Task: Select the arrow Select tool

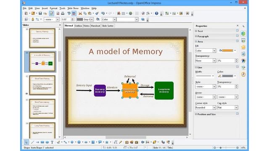Action: pyautogui.click(x=26, y=142)
